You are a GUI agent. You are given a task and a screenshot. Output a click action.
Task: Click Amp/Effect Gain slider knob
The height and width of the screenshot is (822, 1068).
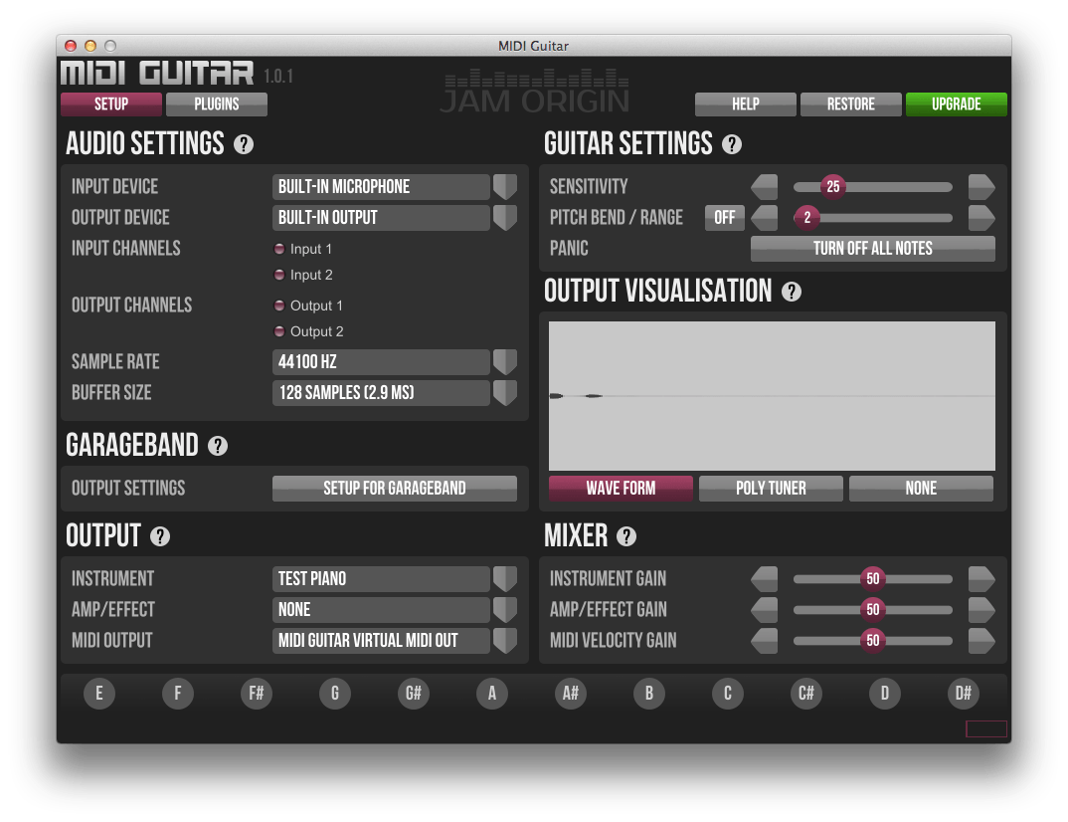point(872,609)
